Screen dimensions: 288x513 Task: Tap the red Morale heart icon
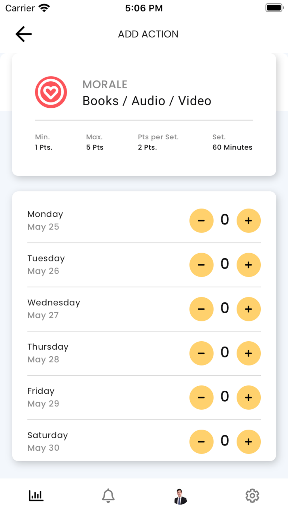(51, 92)
